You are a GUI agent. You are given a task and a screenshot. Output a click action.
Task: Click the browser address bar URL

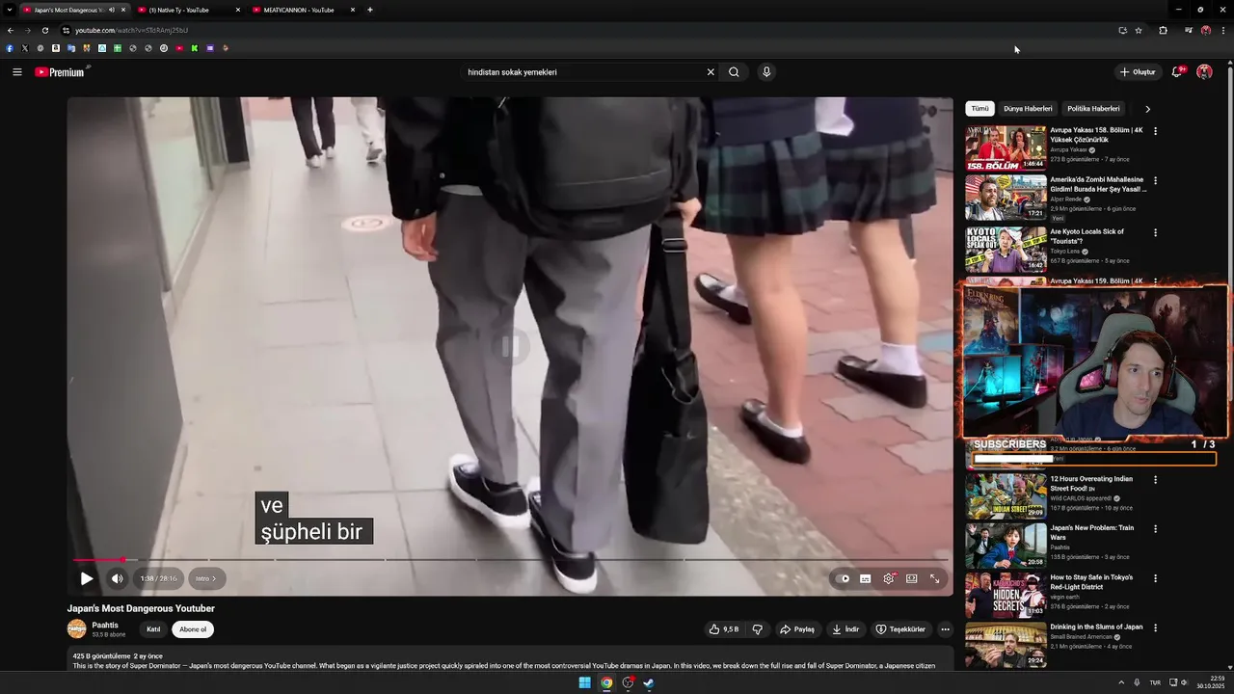(131, 31)
